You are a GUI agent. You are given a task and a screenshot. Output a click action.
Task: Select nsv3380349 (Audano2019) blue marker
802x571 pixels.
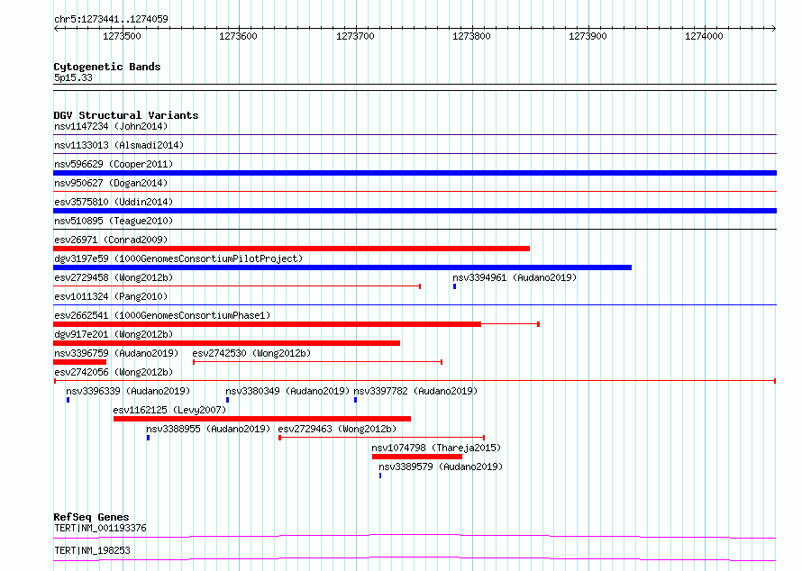(x=228, y=400)
